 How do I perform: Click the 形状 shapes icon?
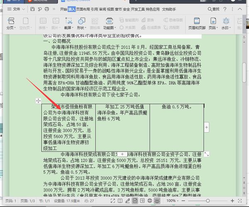coord(82,21)
